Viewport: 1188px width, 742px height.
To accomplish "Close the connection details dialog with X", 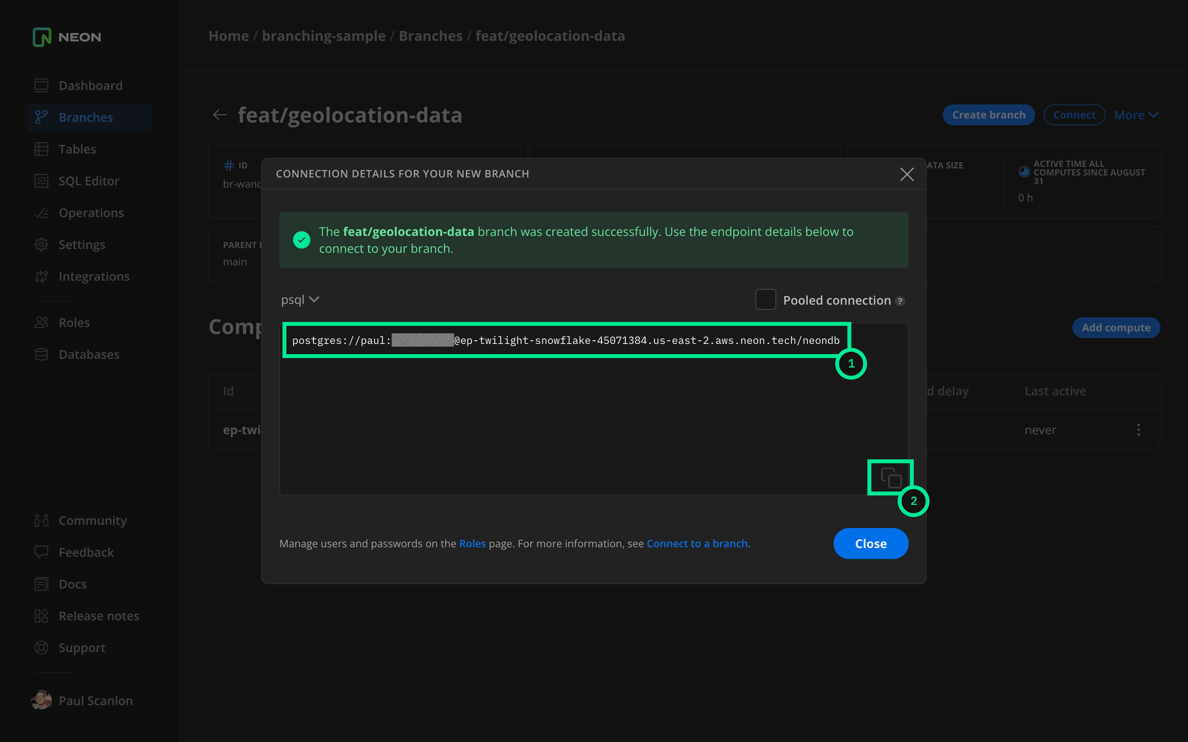I will click(x=907, y=174).
